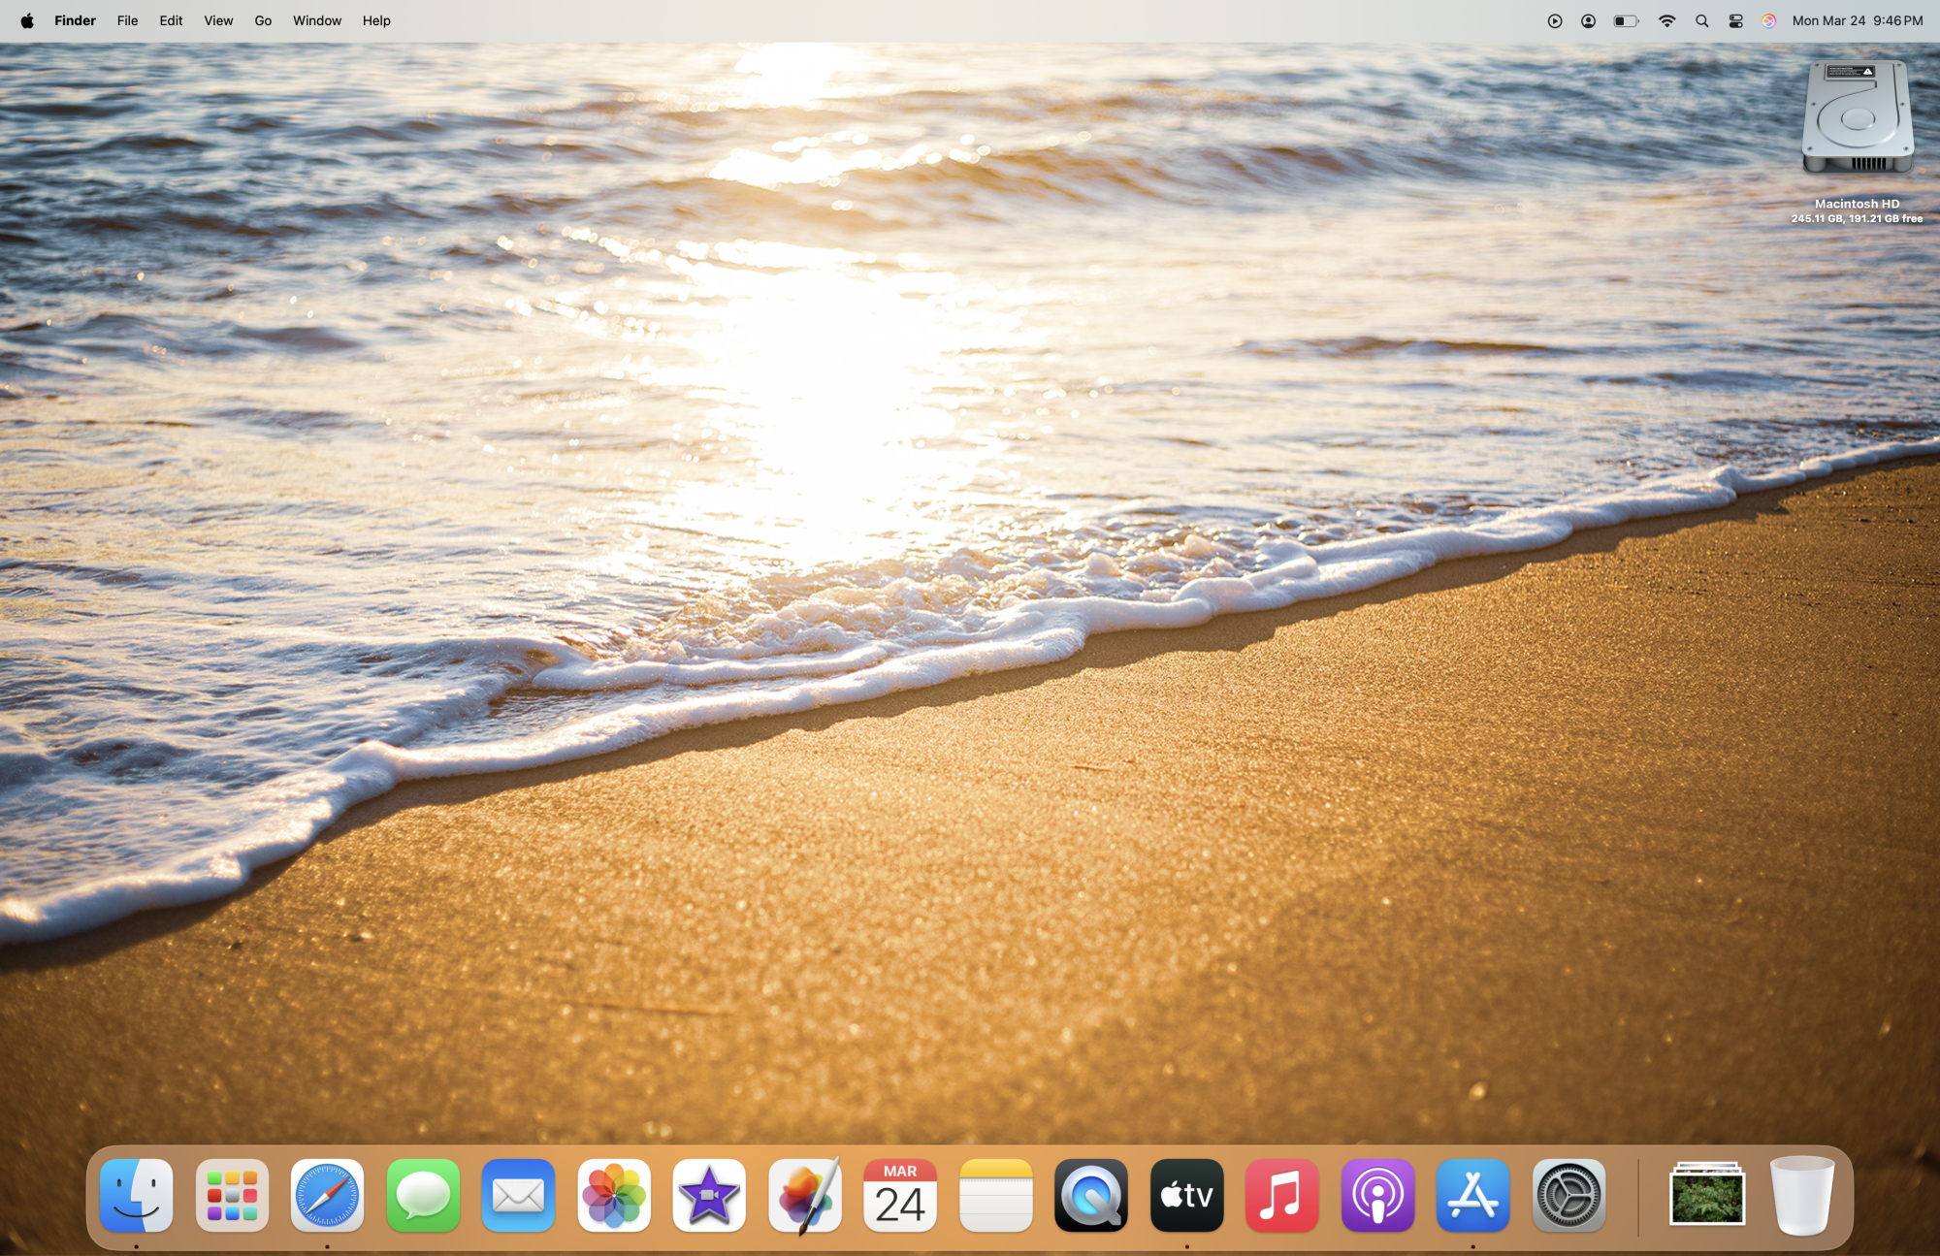Open Spotlight search magnifier
The image size is (1940, 1256).
[1701, 20]
